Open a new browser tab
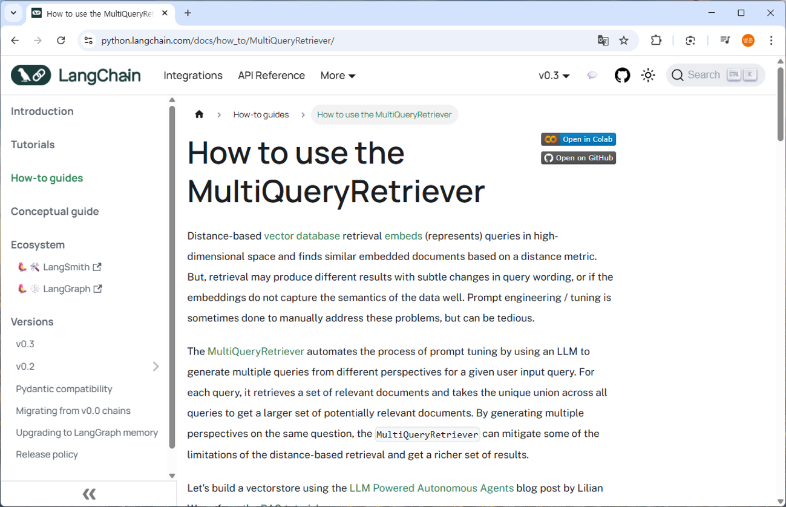786x507 pixels. pyautogui.click(x=188, y=13)
